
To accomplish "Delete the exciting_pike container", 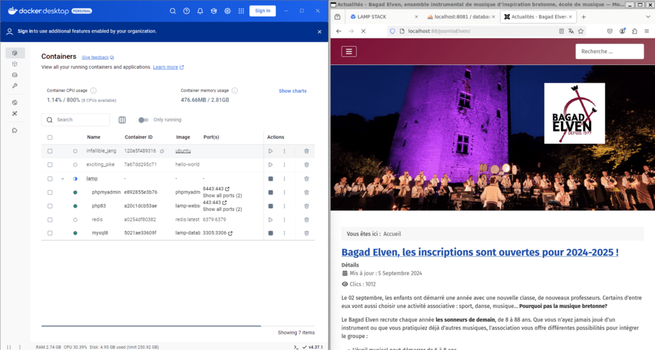I will click(x=306, y=165).
